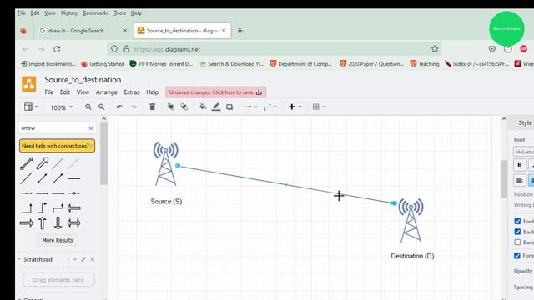The height and width of the screenshot is (300, 534).
Task: Toggle the Formatted text checkbox
Action: pos(517,256)
